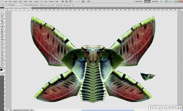Click the foreground color swatch
This screenshot has width=183, height=111.
2,70
